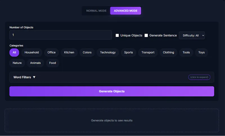Select the Food category
Screen dimensions: 225x136
click(53, 63)
